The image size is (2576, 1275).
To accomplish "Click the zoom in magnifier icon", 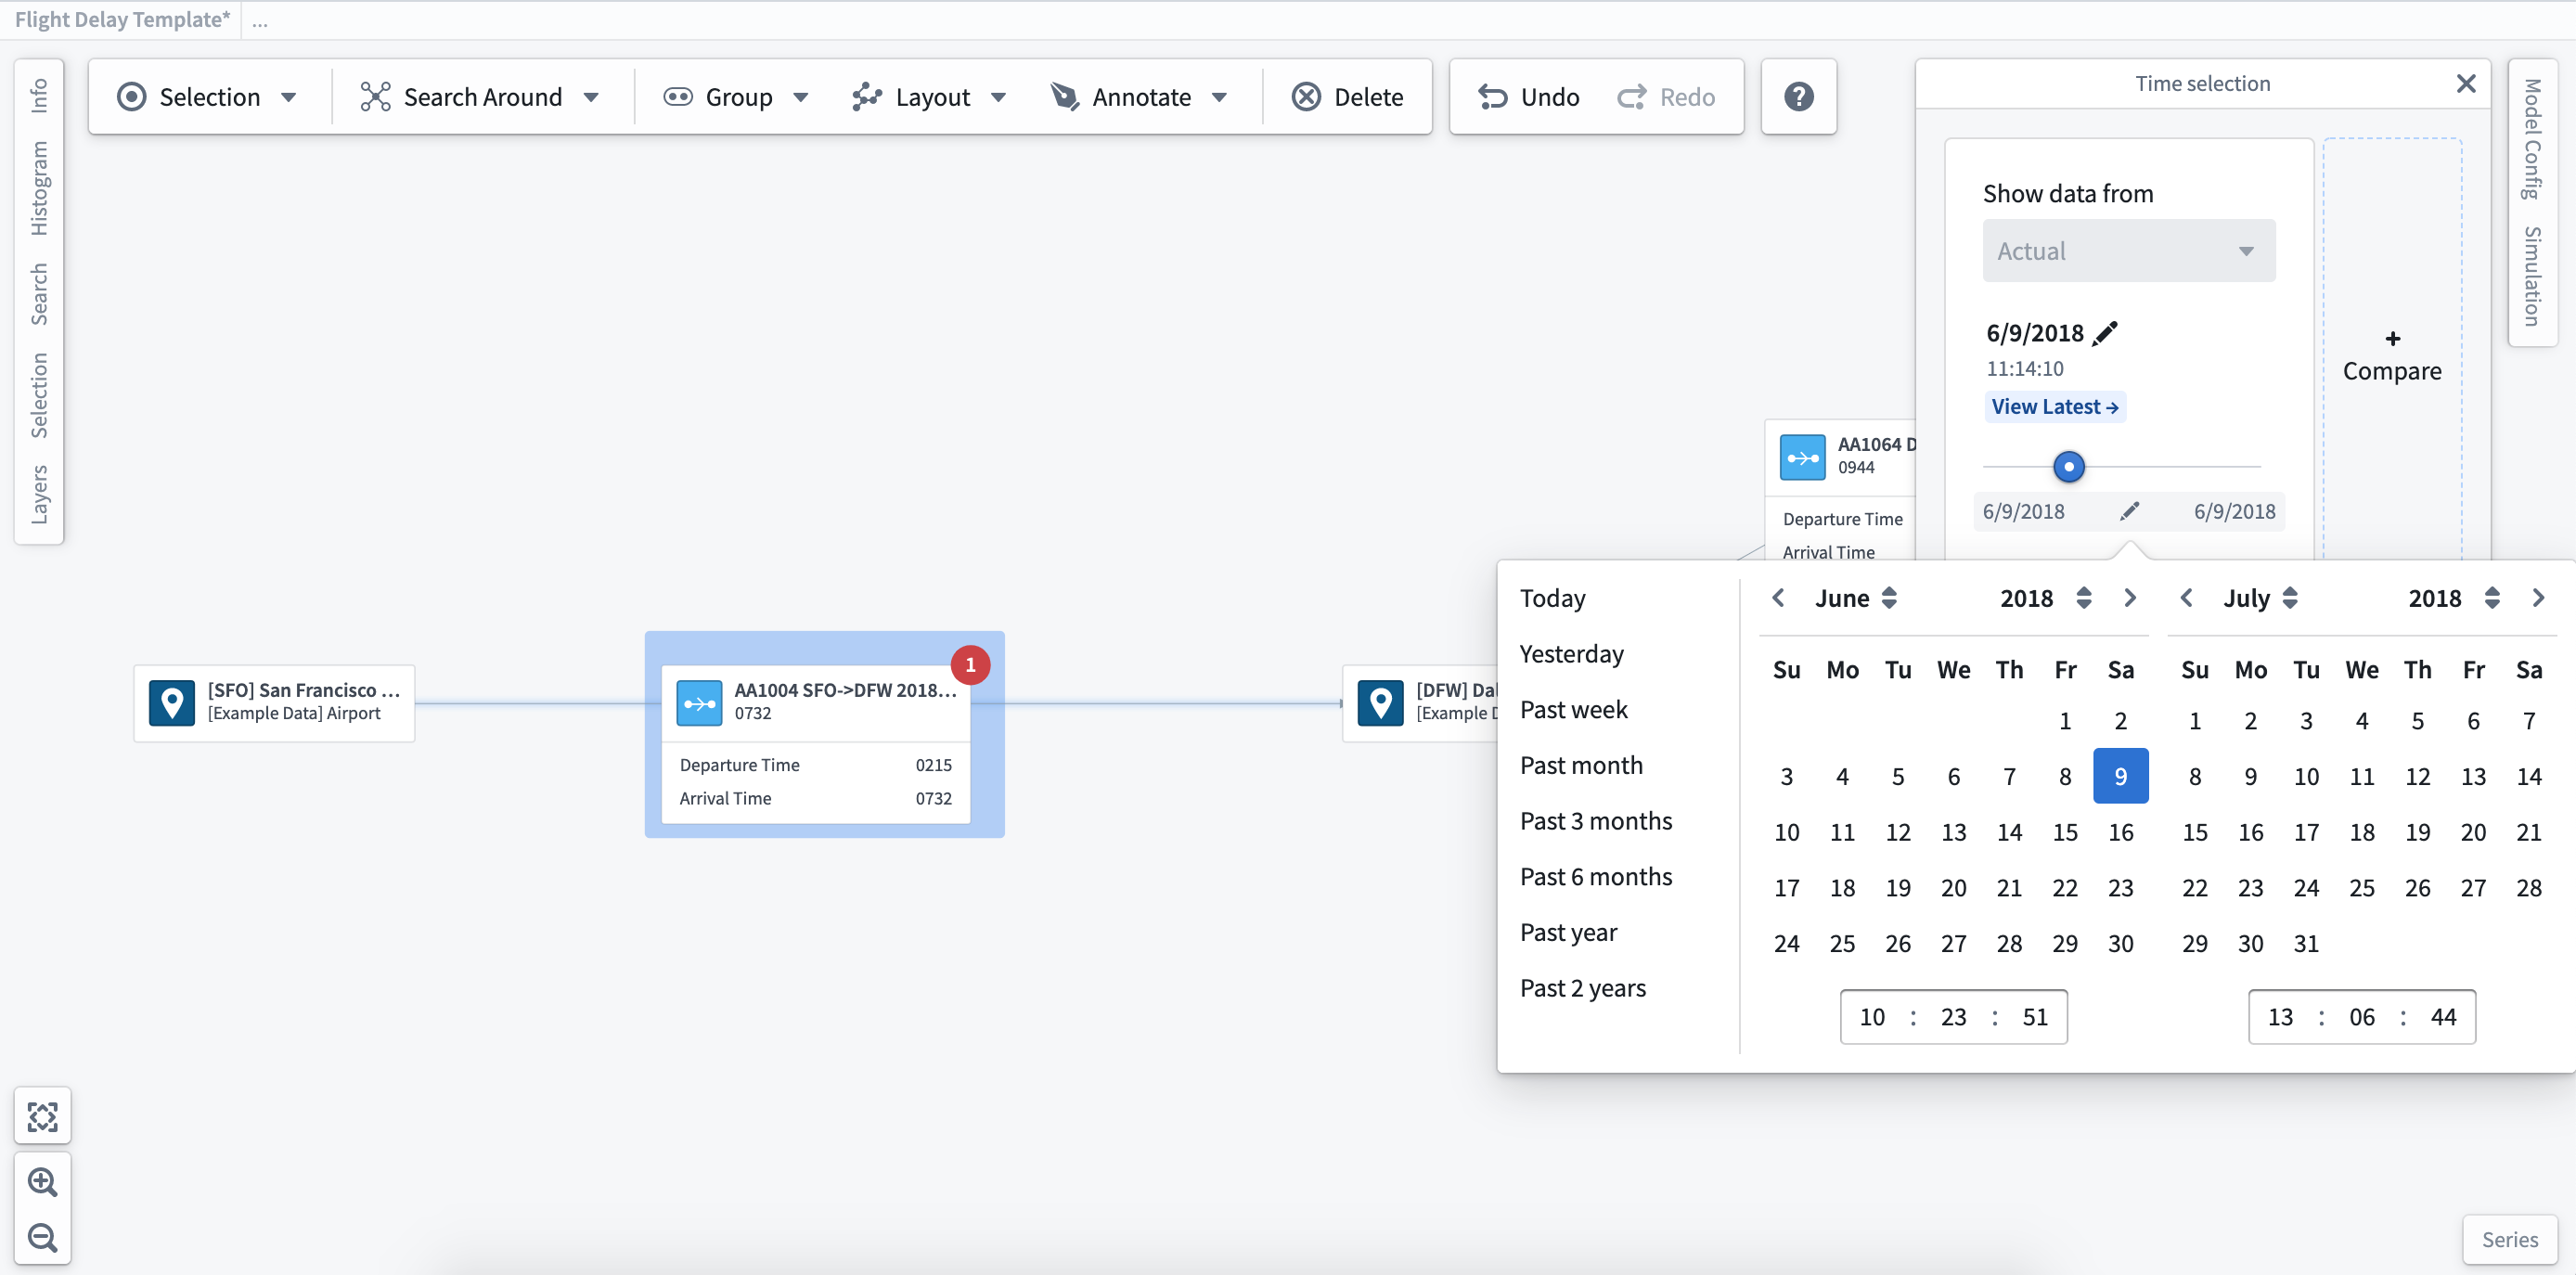I will 43,1182.
